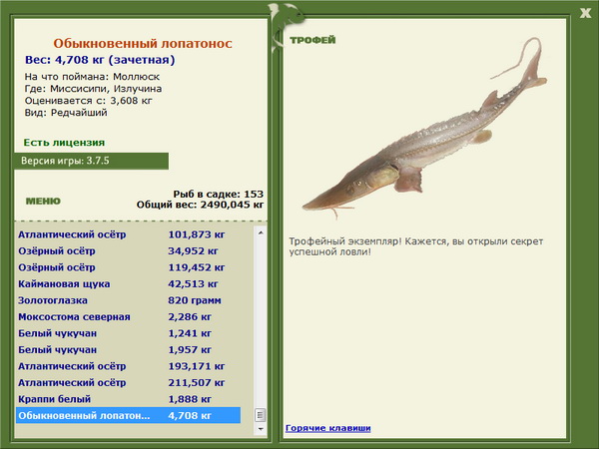This screenshot has height=449, width=599.
Task: Click the Вид: Редчайший line
Action: coord(66,113)
